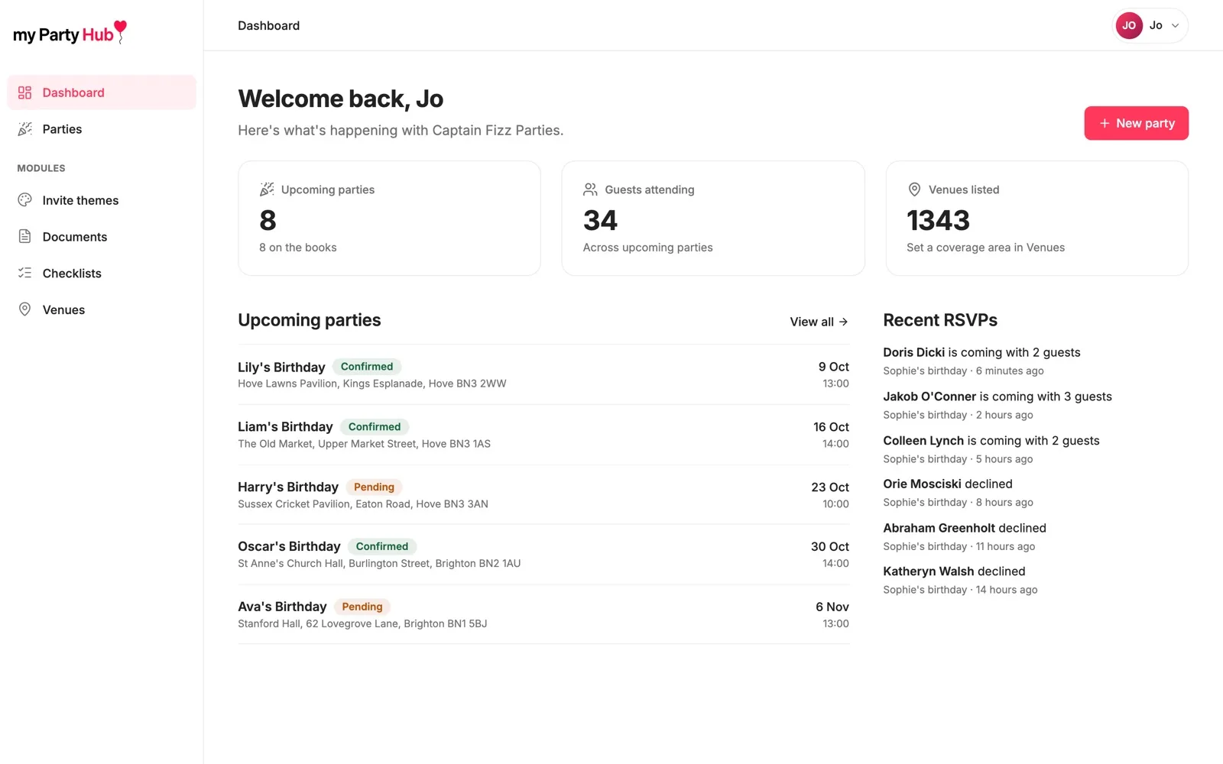Click the Venues listed 1343 value
1223x764 pixels.
[938, 220]
